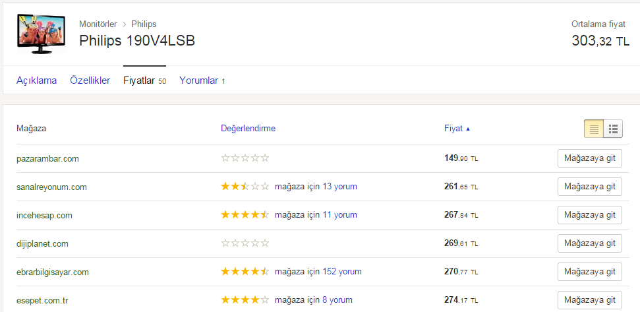Go to pazarambar.com store via Mağazaya git

(589, 158)
